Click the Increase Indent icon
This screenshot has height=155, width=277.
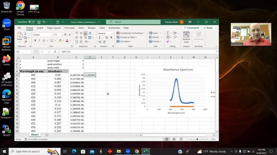click(x=81, y=42)
